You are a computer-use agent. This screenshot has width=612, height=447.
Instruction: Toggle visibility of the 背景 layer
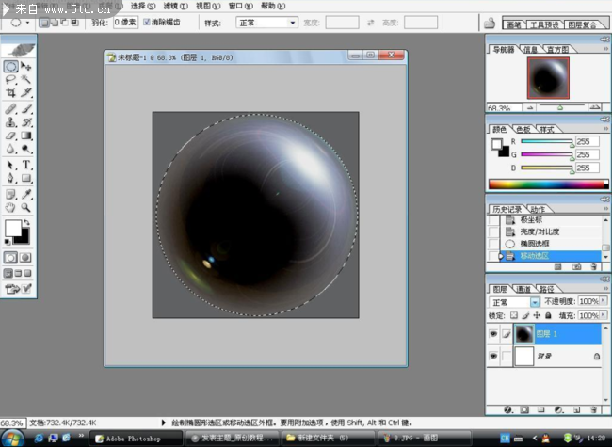[x=494, y=358]
